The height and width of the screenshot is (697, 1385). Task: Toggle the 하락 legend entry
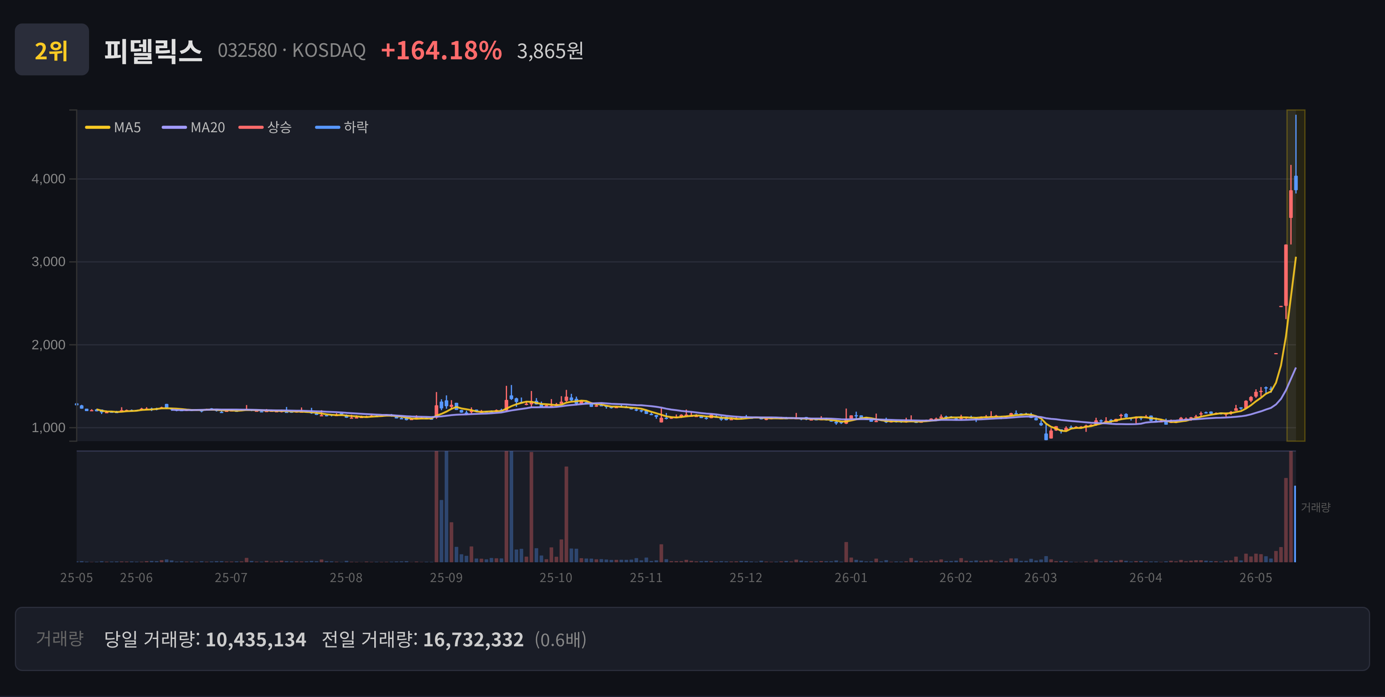click(342, 127)
